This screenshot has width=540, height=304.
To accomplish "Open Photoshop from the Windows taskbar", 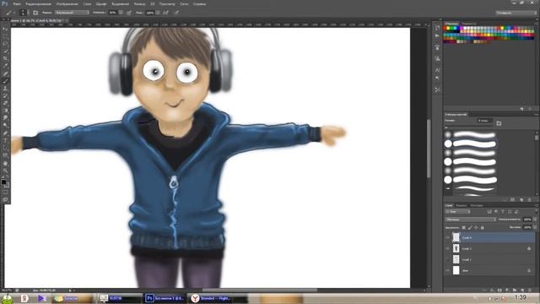I will (165, 298).
